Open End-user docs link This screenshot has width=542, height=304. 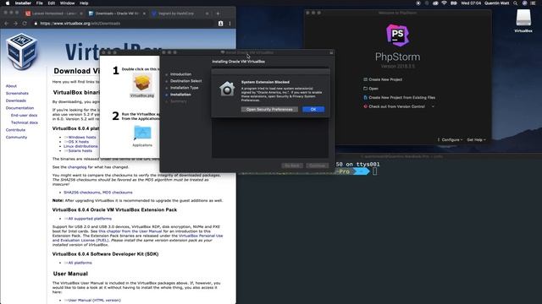(x=24, y=115)
